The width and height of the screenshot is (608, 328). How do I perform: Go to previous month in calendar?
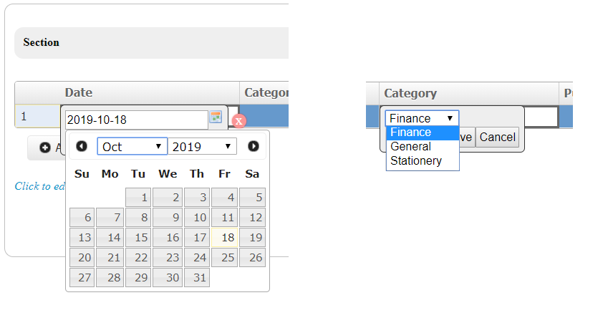[x=82, y=146]
